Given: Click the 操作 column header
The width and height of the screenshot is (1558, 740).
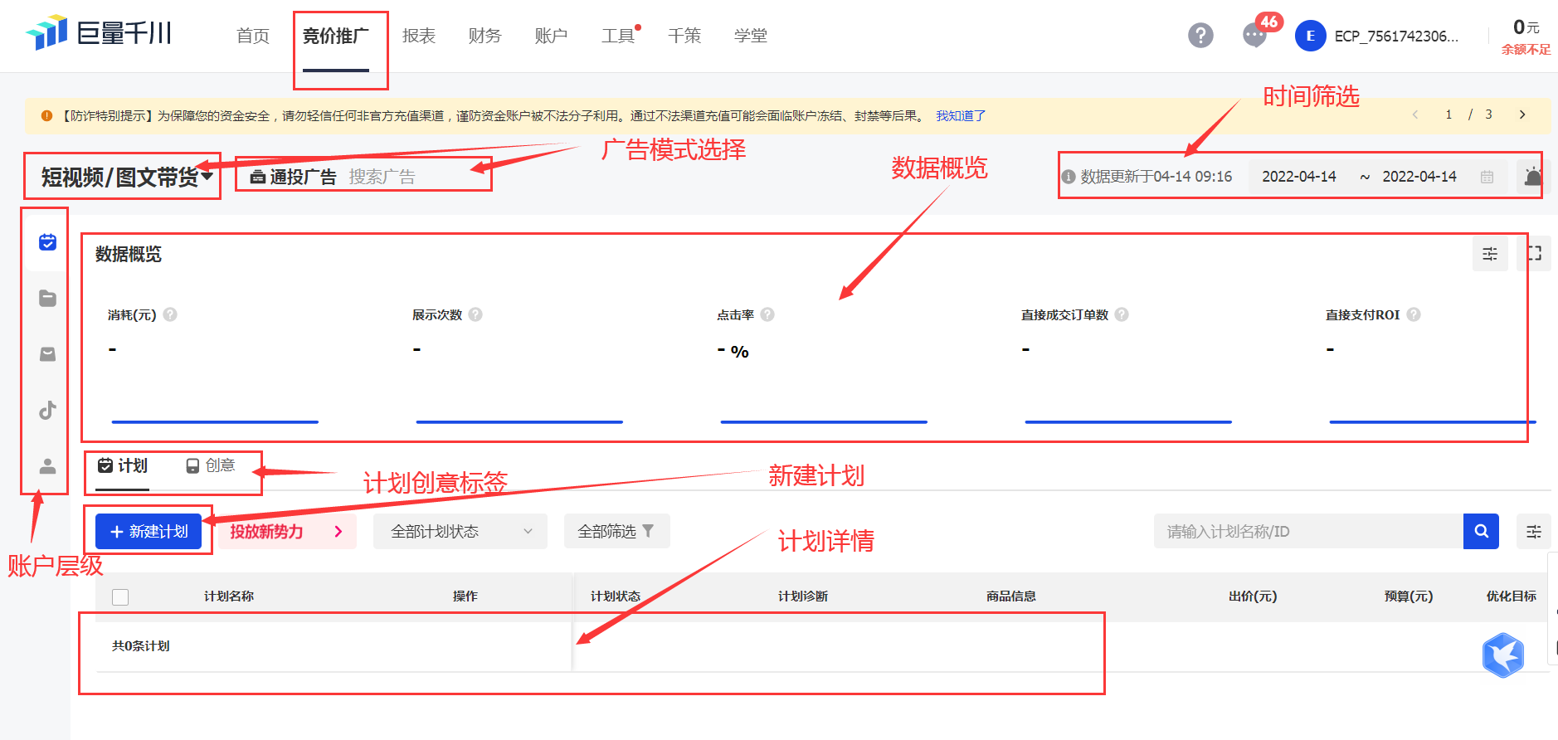Looking at the screenshot, I should click(465, 596).
